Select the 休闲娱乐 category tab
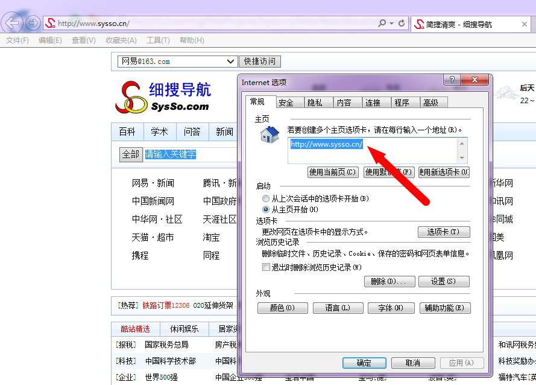The height and width of the screenshot is (385, 536). [184, 329]
